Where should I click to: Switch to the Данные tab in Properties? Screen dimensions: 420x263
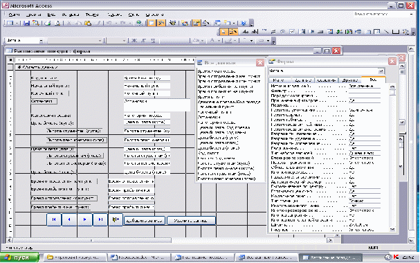pos(303,80)
